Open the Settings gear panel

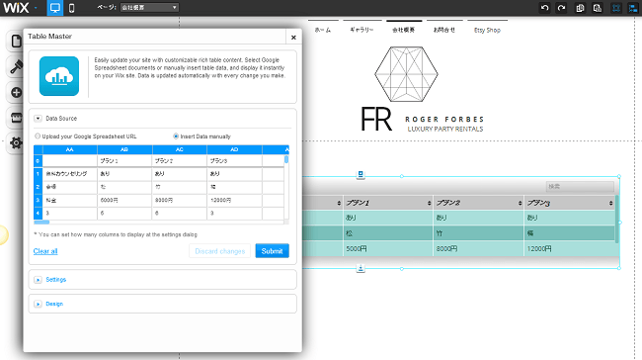(16, 143)
